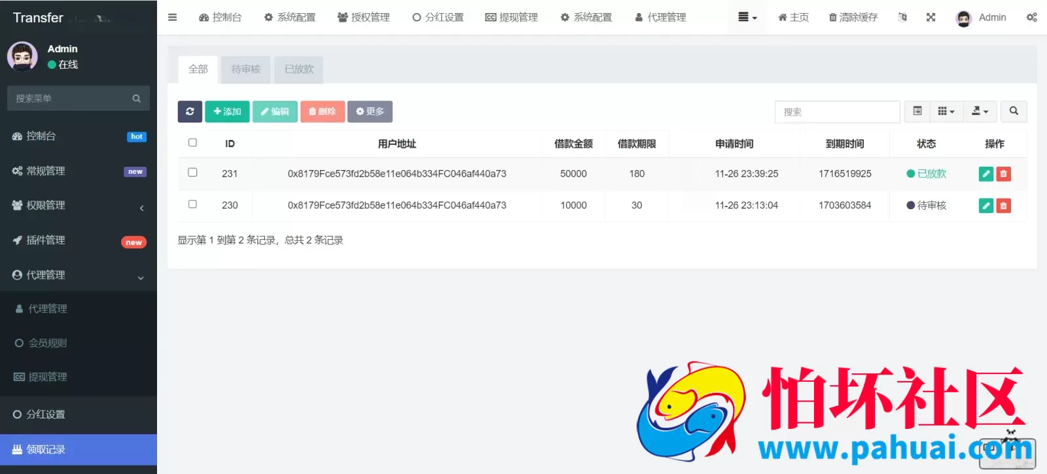Open 控制台 in the top navigation
This screenshot has height=474, width=1047.
tap(221, 18)
